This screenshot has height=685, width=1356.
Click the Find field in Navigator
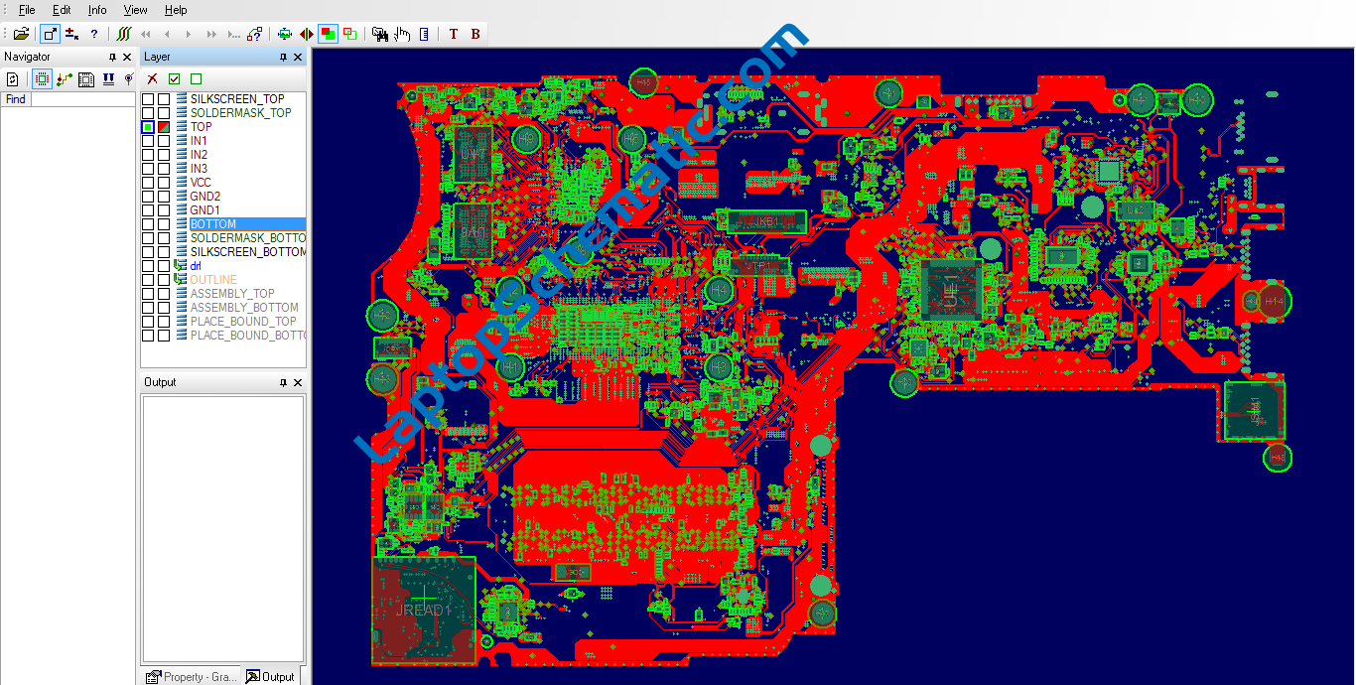(82, 99)
